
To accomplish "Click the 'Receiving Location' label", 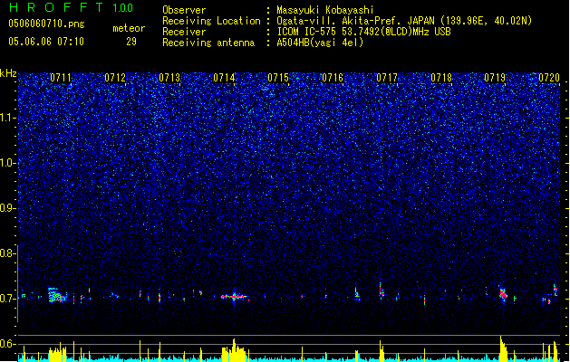I will pos(211,21).
